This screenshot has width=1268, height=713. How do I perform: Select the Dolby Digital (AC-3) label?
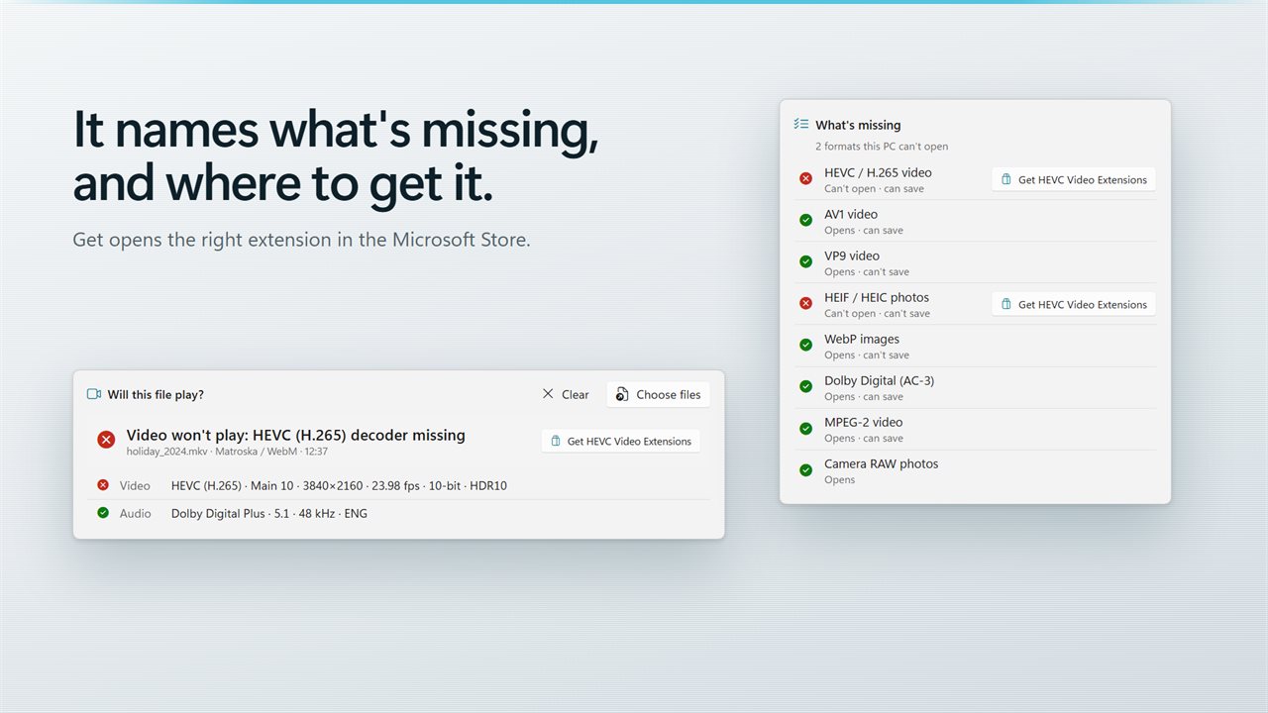[x=879, y=380]
